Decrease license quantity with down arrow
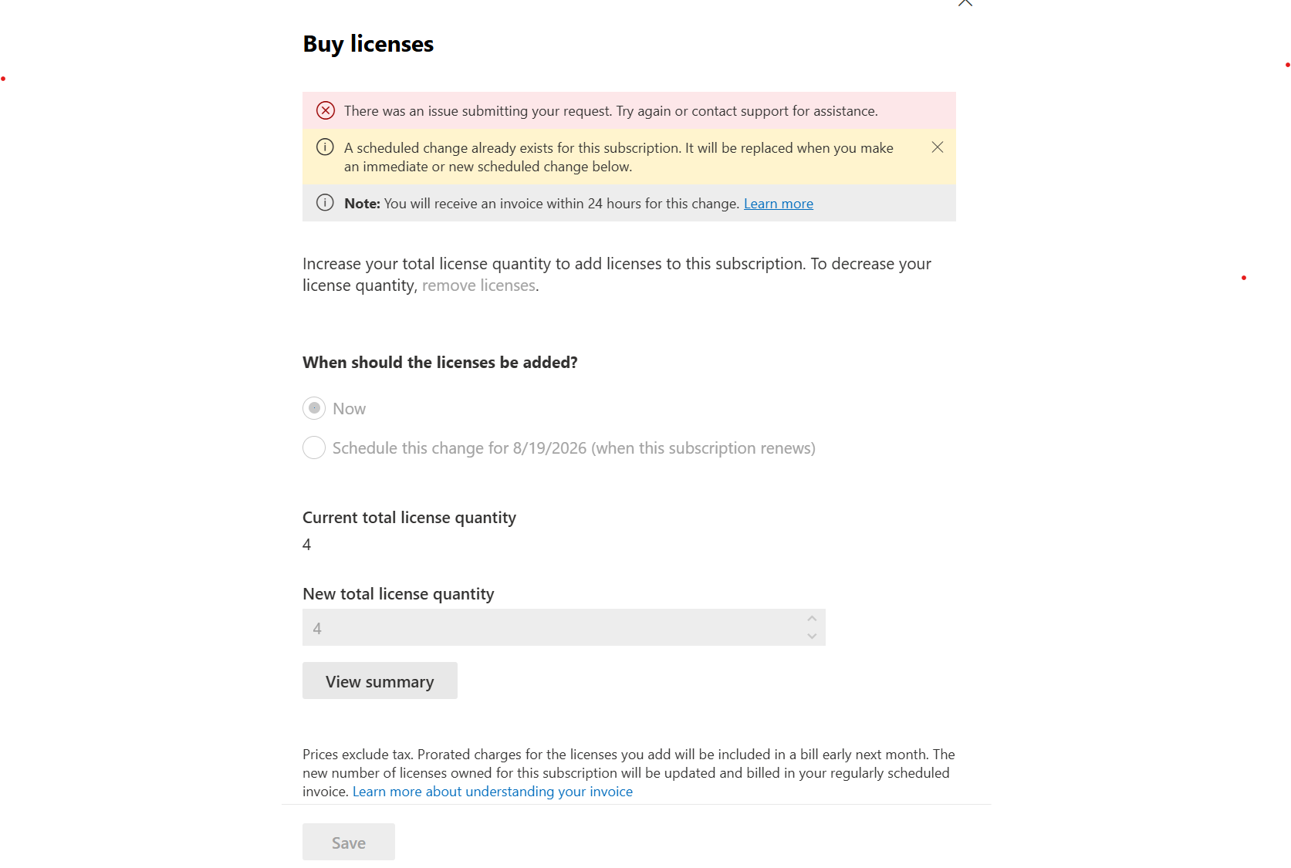The width and height of the screenshot is (1291, 868). [x=812, y=637]
